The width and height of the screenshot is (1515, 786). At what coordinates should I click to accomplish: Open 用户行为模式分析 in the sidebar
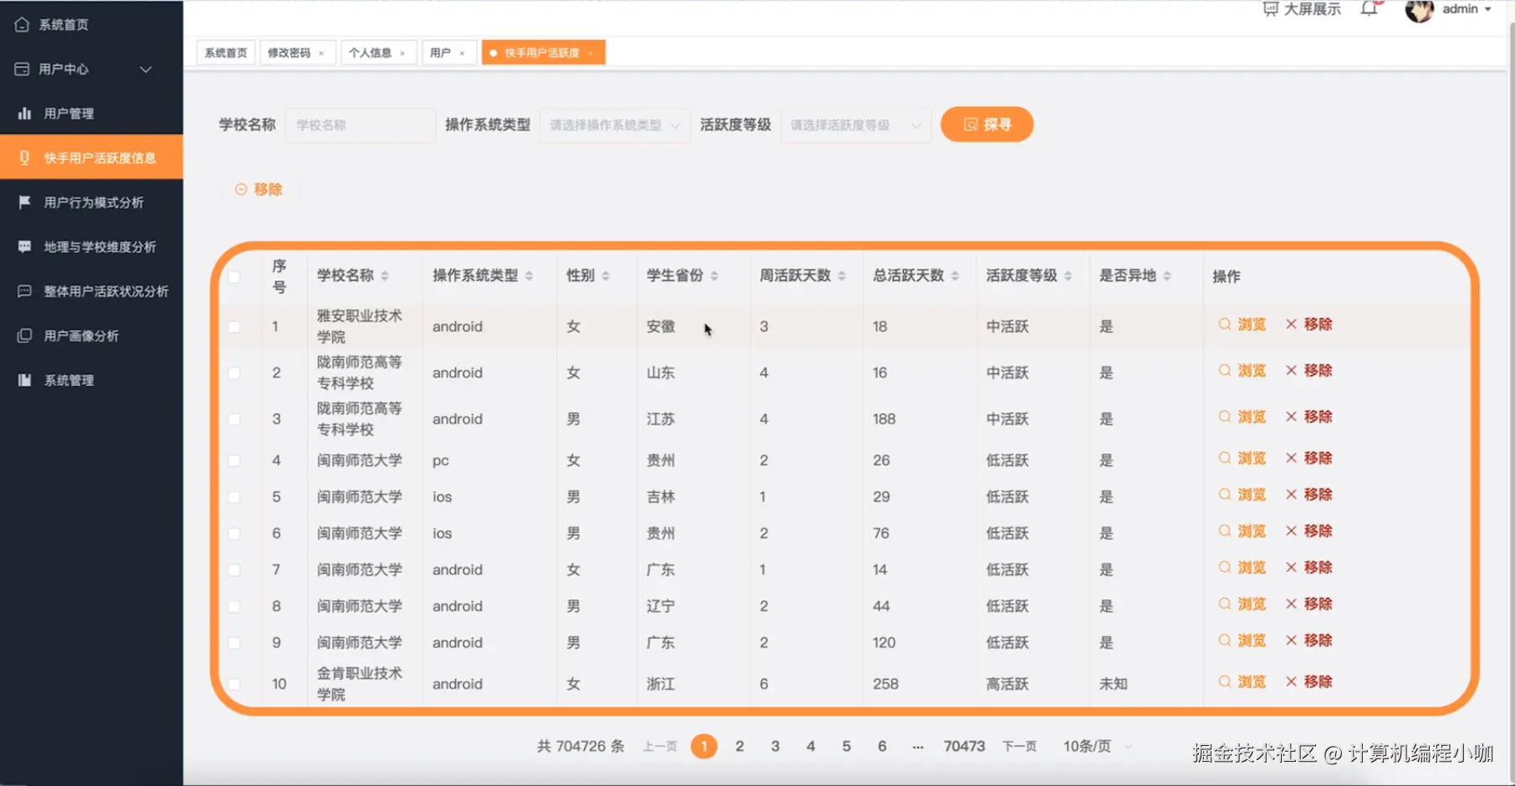[91, 202]
